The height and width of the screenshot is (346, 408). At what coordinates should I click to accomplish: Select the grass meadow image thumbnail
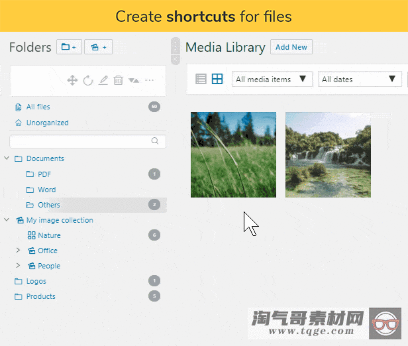[x=233, y=154]
